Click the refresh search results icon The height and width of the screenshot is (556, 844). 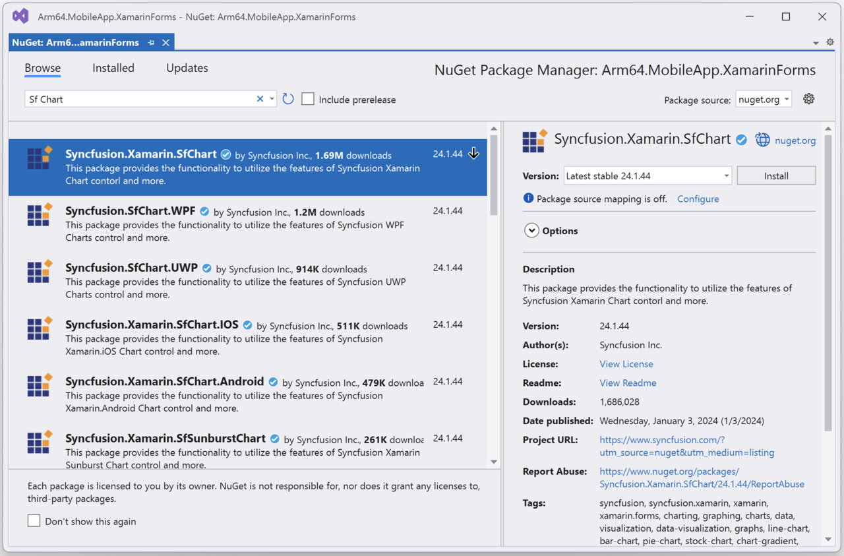(288, 99)
